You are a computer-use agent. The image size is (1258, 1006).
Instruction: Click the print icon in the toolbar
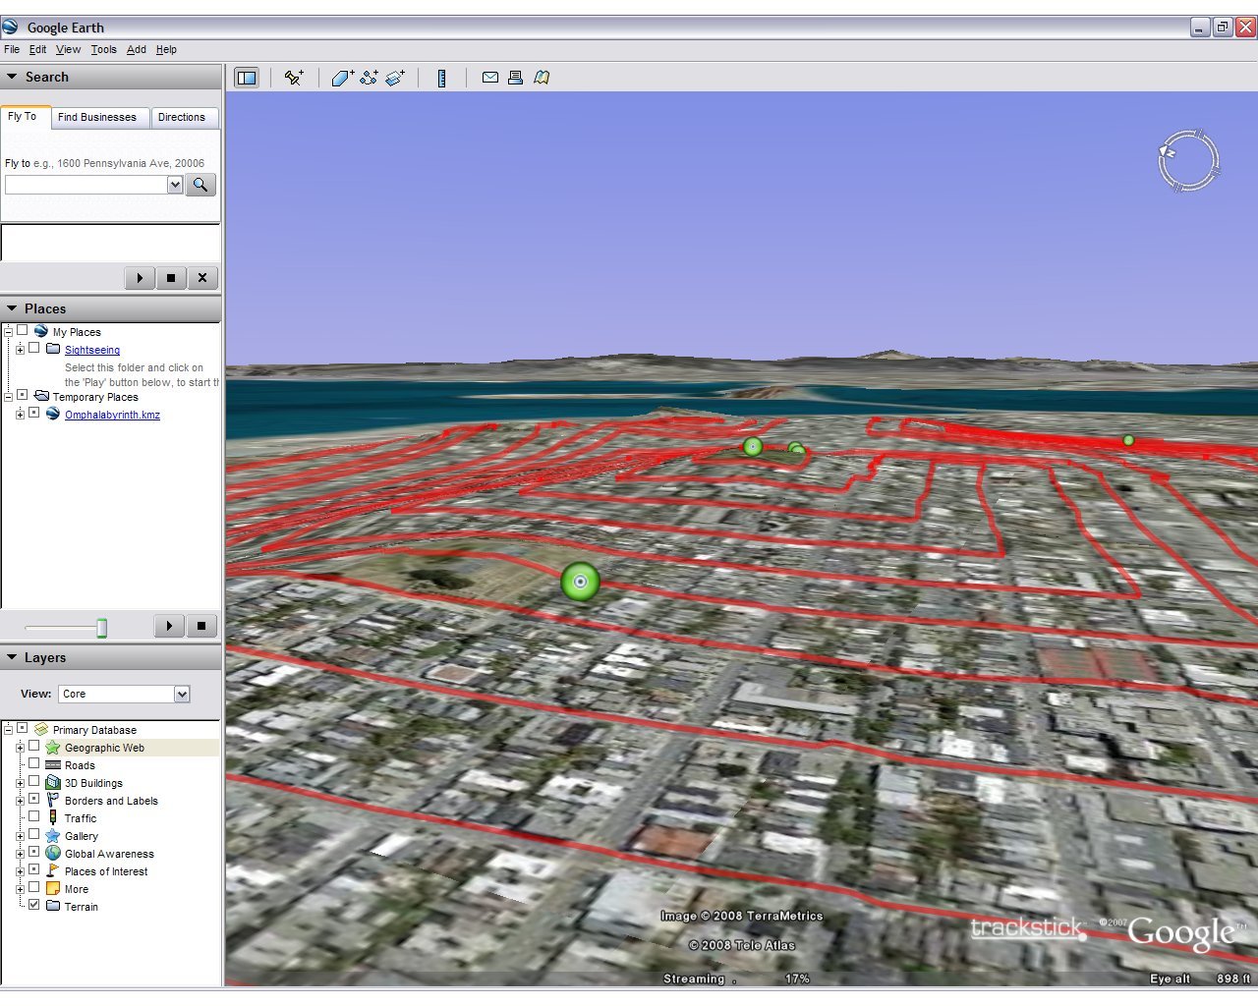[515, 78]
